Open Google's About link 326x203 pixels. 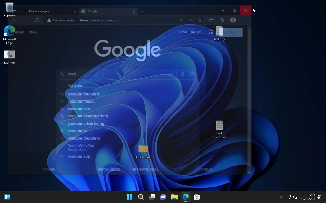tap(19, 32)
